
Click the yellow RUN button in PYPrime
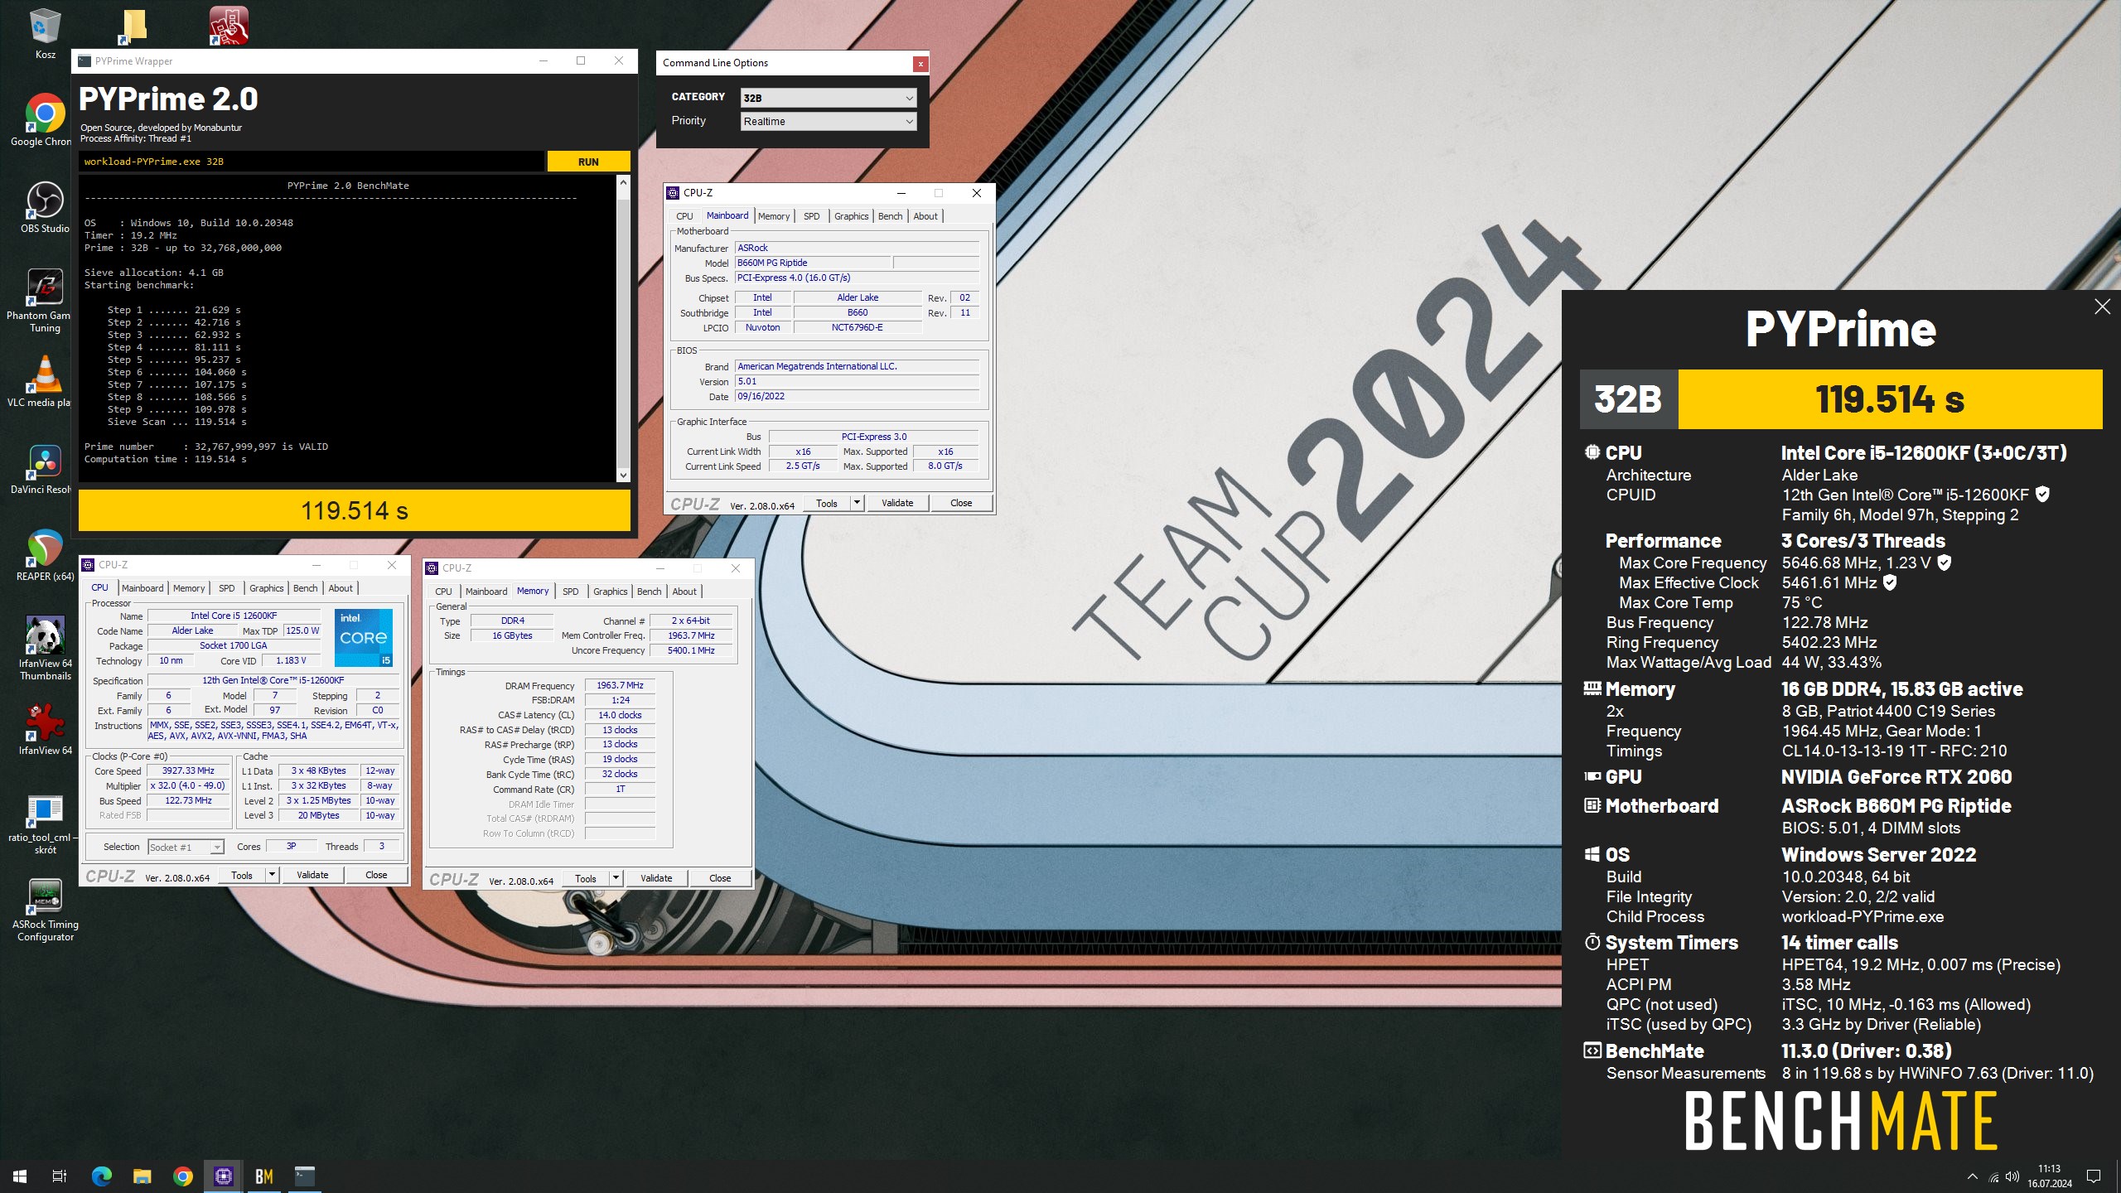pos(588,162)
